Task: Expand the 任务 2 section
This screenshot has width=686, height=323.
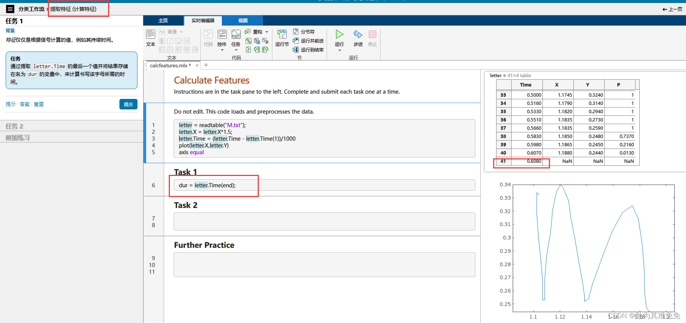Action: (72, 126)
